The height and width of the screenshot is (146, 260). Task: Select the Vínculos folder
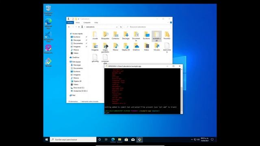tap(157, 47)
